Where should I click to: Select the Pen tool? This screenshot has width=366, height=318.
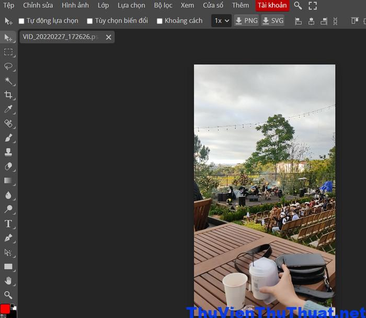pyautogui.click(x=8, y=238)
